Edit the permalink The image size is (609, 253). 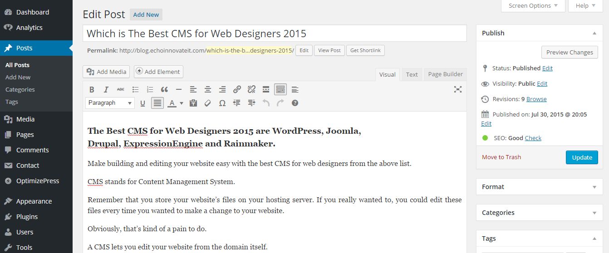click(x=304, y=50)
